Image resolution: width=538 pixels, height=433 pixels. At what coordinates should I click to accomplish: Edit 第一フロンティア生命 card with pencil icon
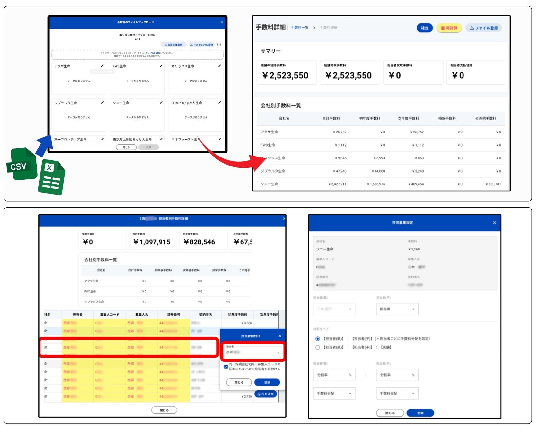102,139
